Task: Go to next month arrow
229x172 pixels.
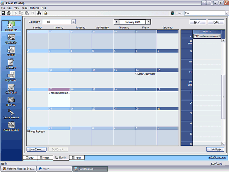Action: [148, 22]
